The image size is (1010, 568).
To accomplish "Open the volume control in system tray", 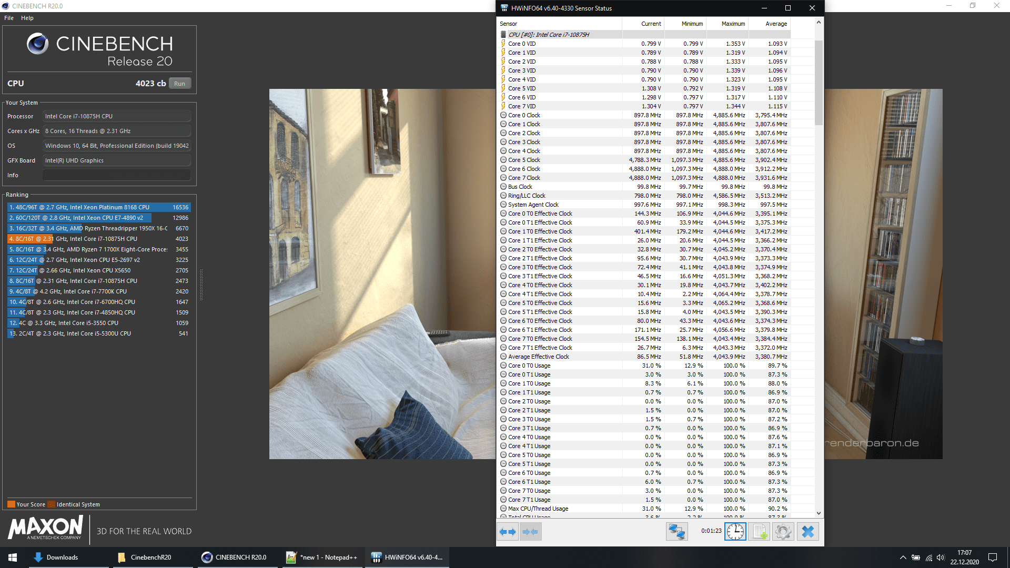I will [941, 557].
